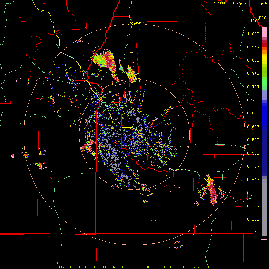
Task: Click the 05:09 timestamp
Action: pos(208,267)
